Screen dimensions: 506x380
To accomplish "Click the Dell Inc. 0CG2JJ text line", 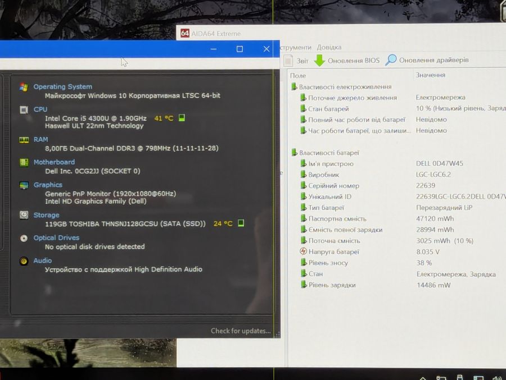I will [x=93, y=171].
